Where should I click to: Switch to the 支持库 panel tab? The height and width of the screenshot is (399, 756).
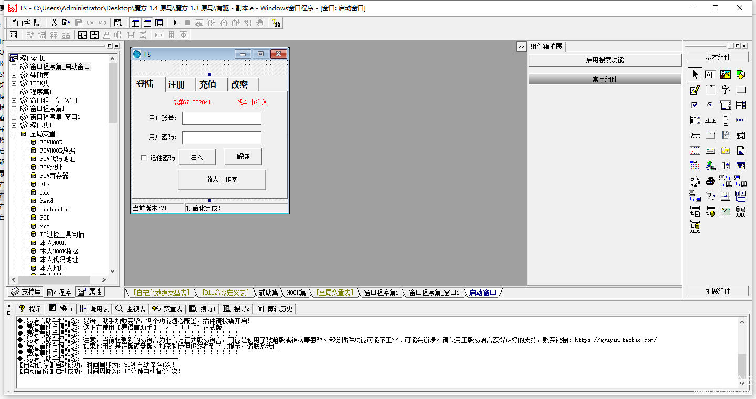coord(26,292)
